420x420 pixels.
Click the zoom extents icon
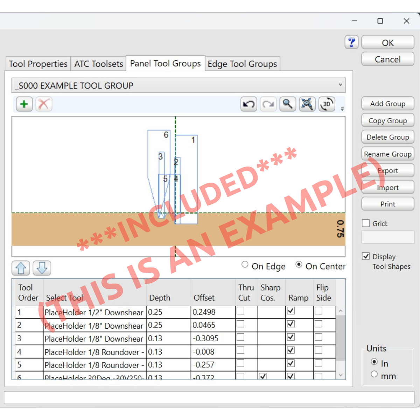point(307,104)
